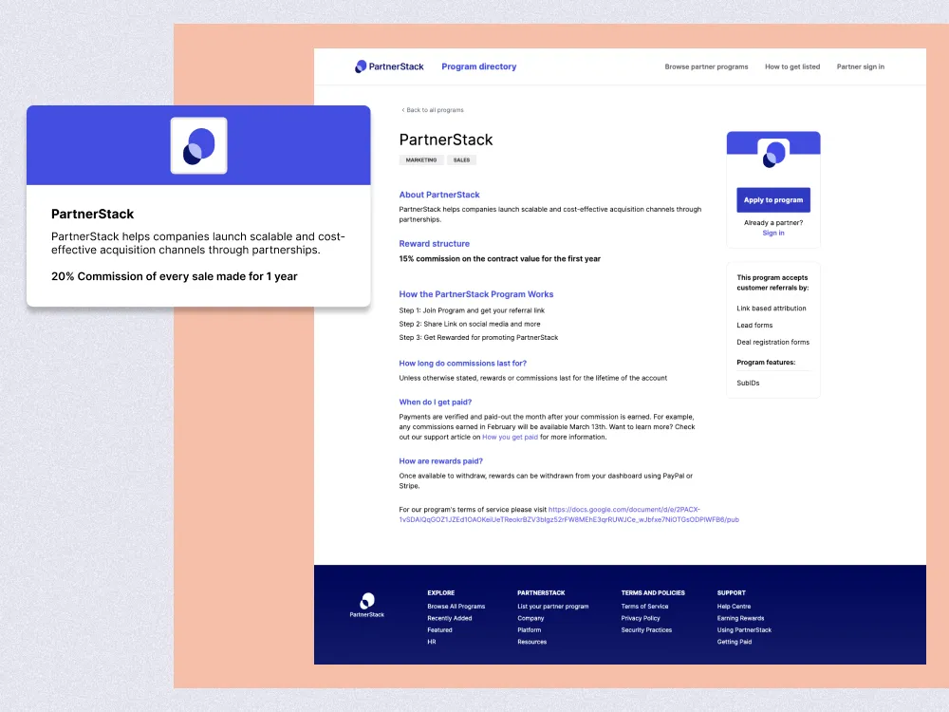Image resolution: width=949 pixels, height=712 pixels.
Task: Click the SUPPORT footer column heading
Action: 731,592
